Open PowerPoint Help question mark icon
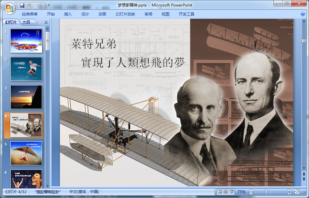Screen dimensions: 309x198 click(303, 14)
